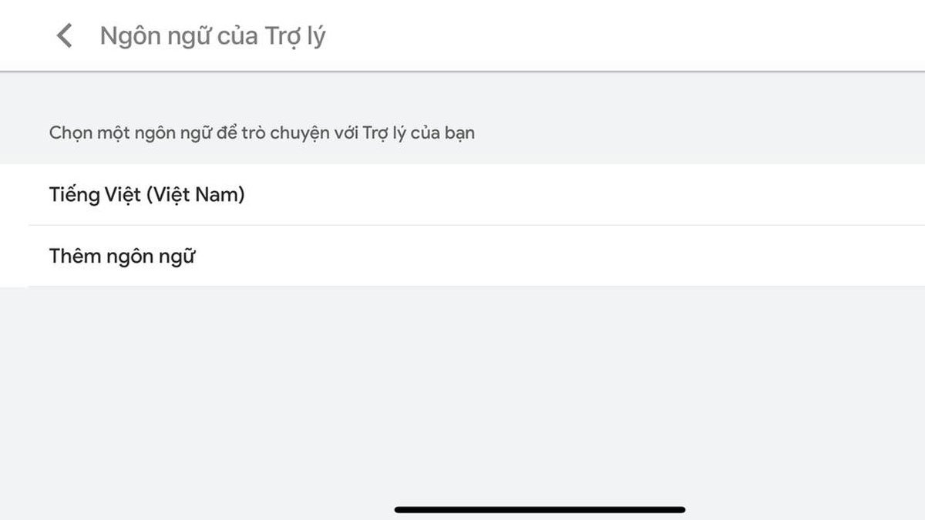The height and width of the screenshot is (520, 925).
Task: Choose Thêm ngôn ngữ to add a language
Action: point(123,256)
